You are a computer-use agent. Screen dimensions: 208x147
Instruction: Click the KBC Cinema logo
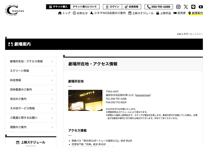tap(15, 10)
